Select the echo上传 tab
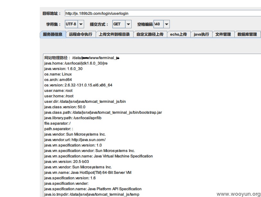This screenshot has height=197, width=261. (x=178, y=34)
